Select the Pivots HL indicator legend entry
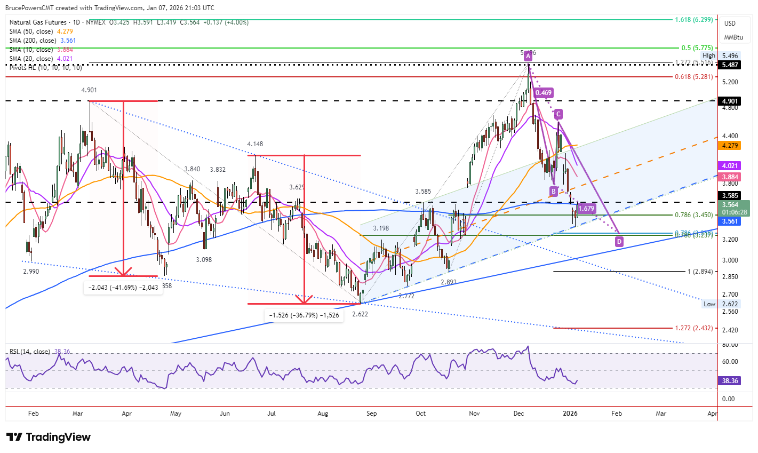 pyautogui.click(x=46, y=68)
